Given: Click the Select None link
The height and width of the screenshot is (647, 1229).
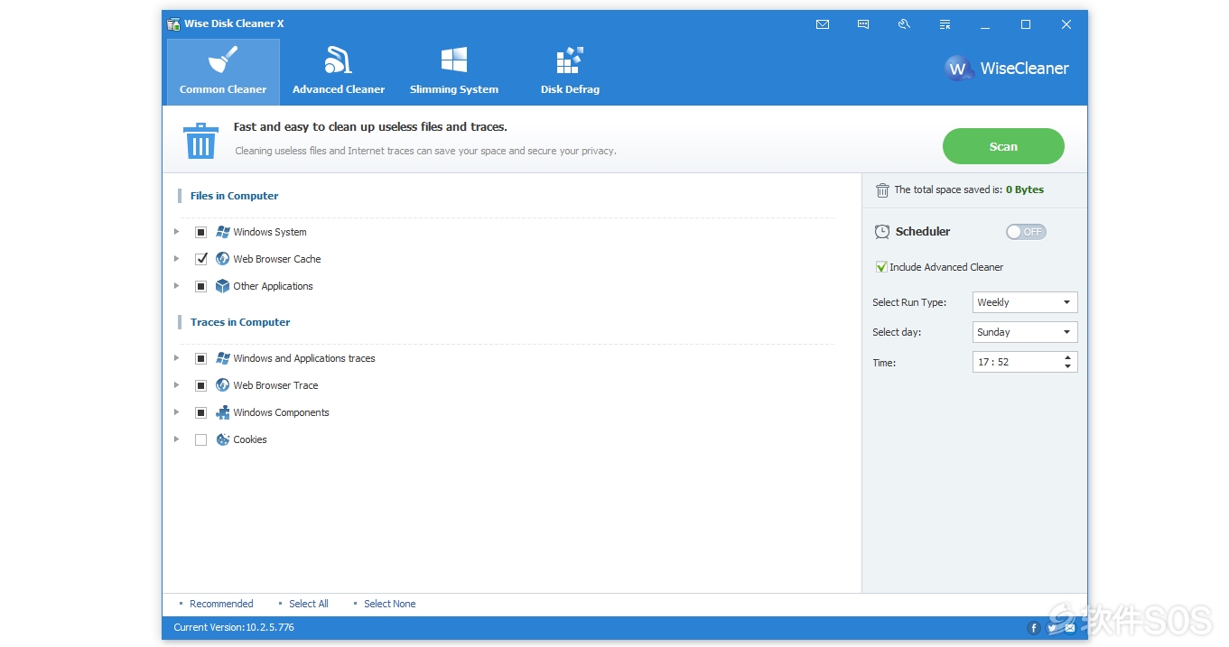Looking at the screenshot, I should click(x=390, y=604).
